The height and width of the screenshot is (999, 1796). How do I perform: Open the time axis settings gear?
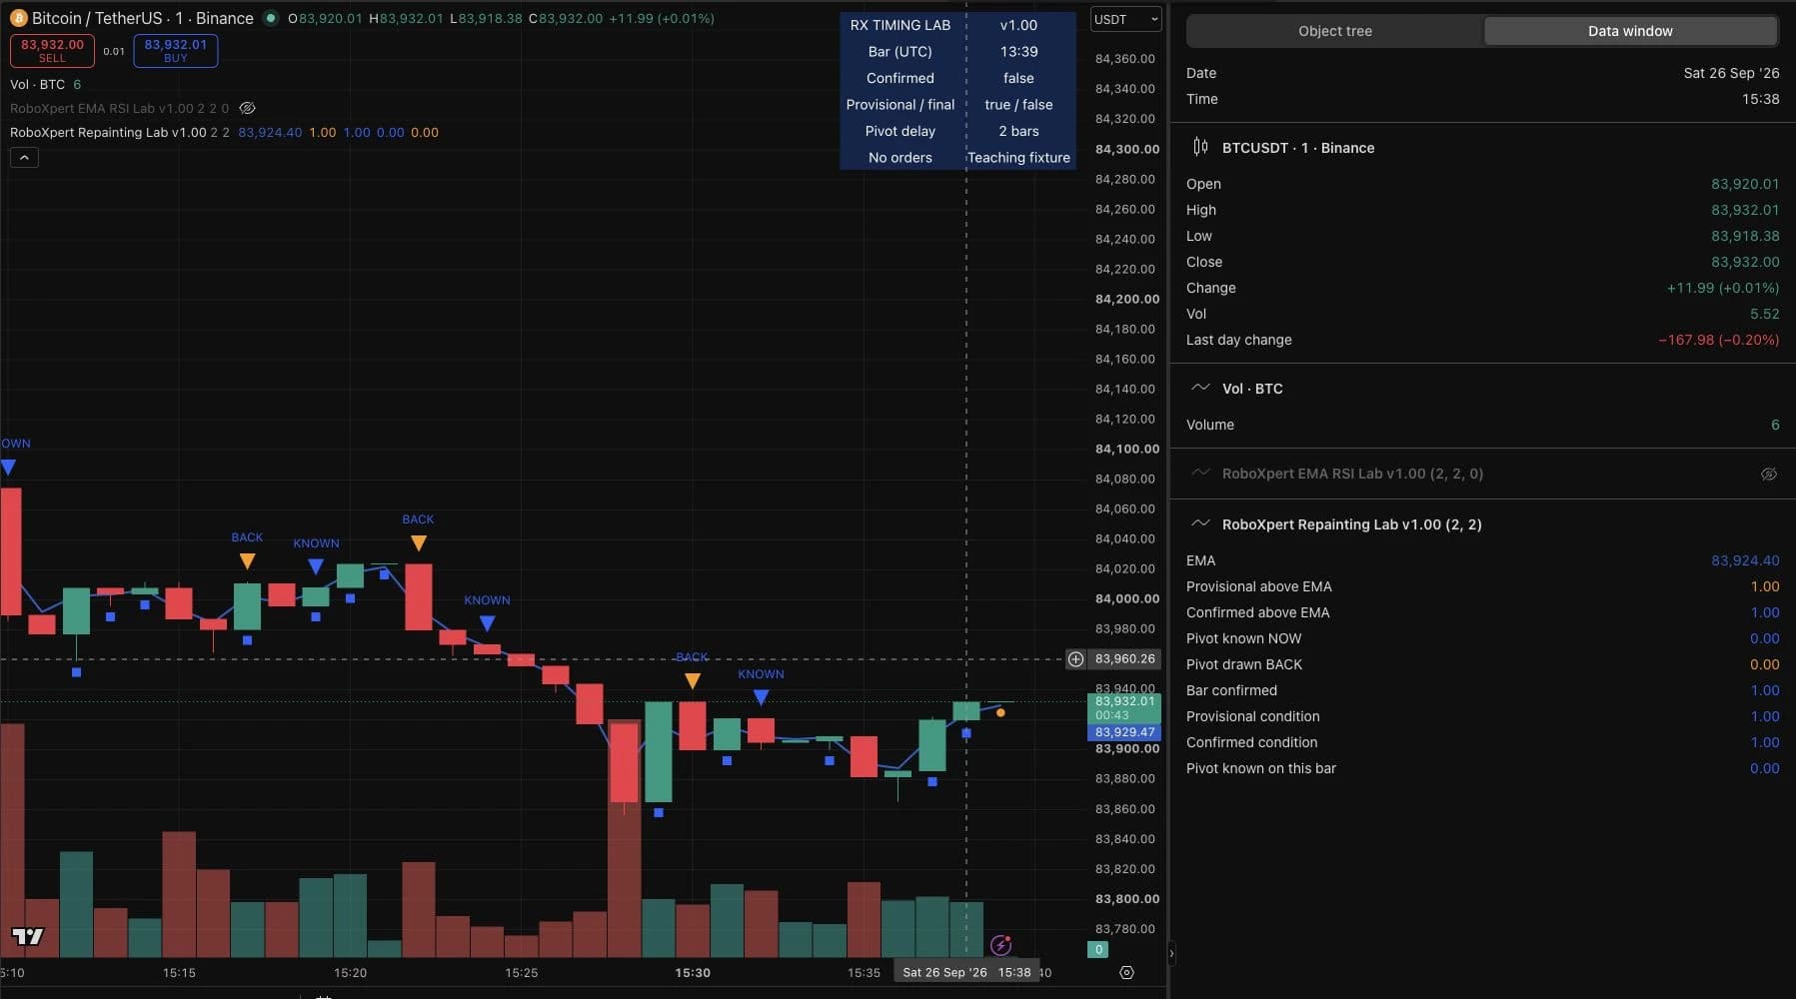(1126, 973)
